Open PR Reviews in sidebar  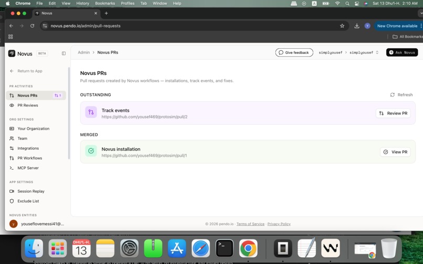[36, 105]
